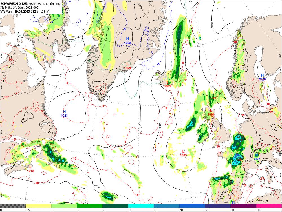Click the red '25' temperature label over Italy
The height and width of the screenshot is (212, 282).
click(x=262, y=178)
